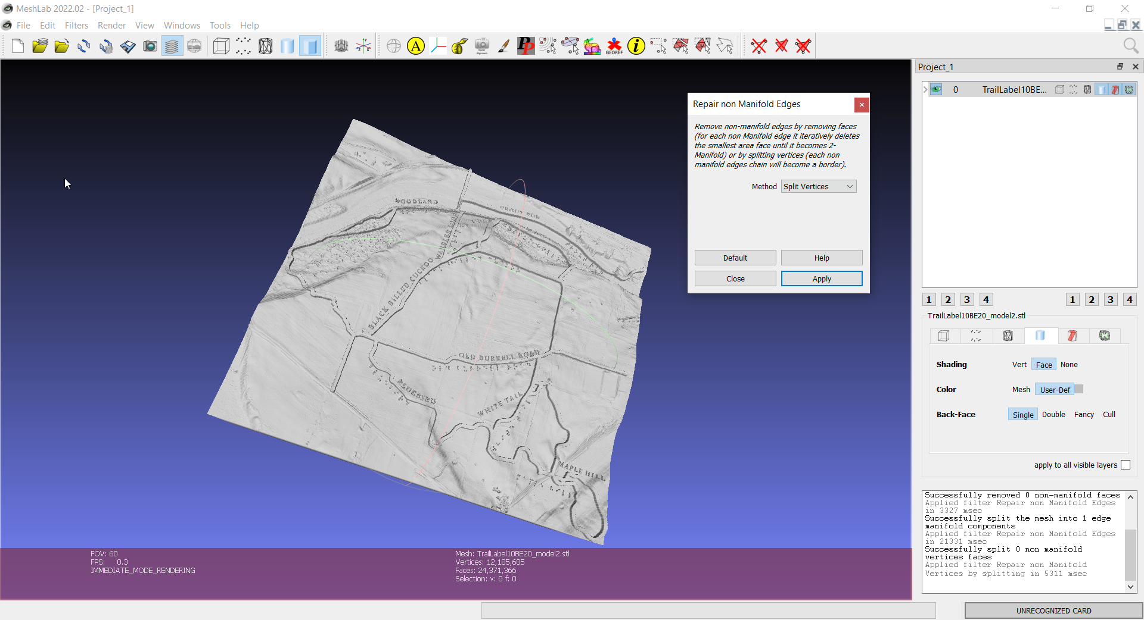The height and width of the screenshot is (620, 1144).
Task: Click the yellow A annotation icon
Action: (x=416, y=46)
